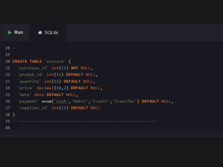The height and width of the screenshot is (167, 223).
Task: Click the CREATE keyword on line 30
Action: click(x=20, y=61)
